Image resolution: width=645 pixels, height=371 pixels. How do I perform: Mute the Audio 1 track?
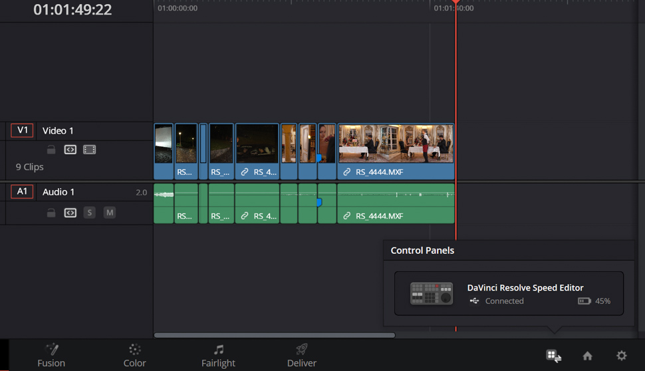(x=109, y=213)
